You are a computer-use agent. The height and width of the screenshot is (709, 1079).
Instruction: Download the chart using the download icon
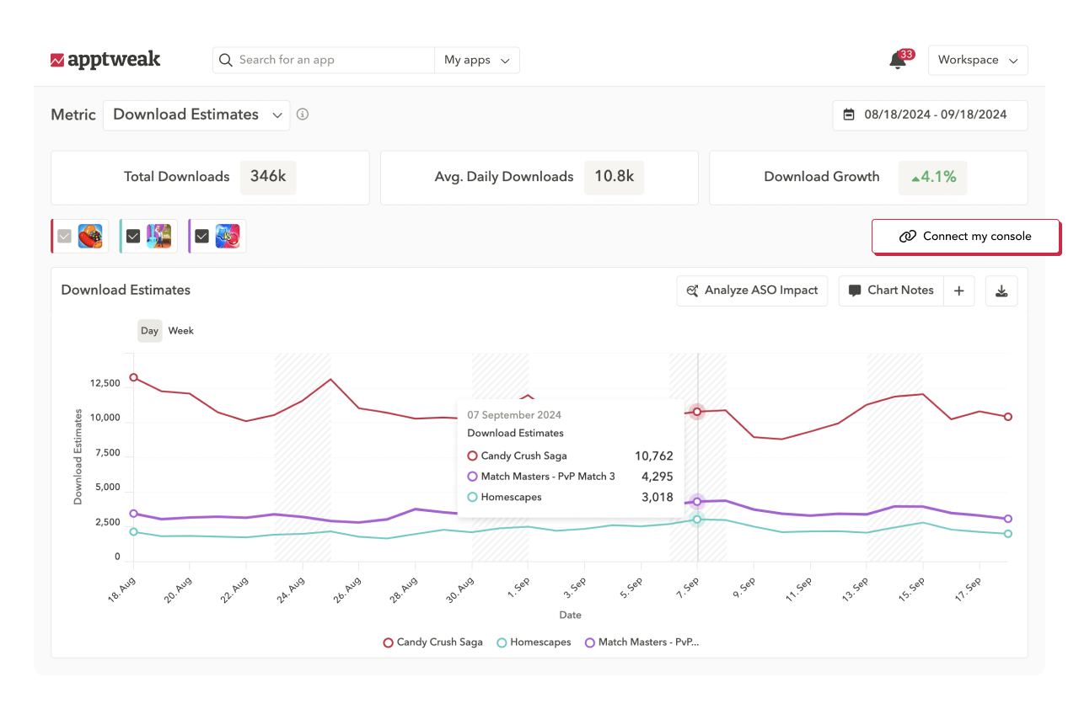(1001, 291)
